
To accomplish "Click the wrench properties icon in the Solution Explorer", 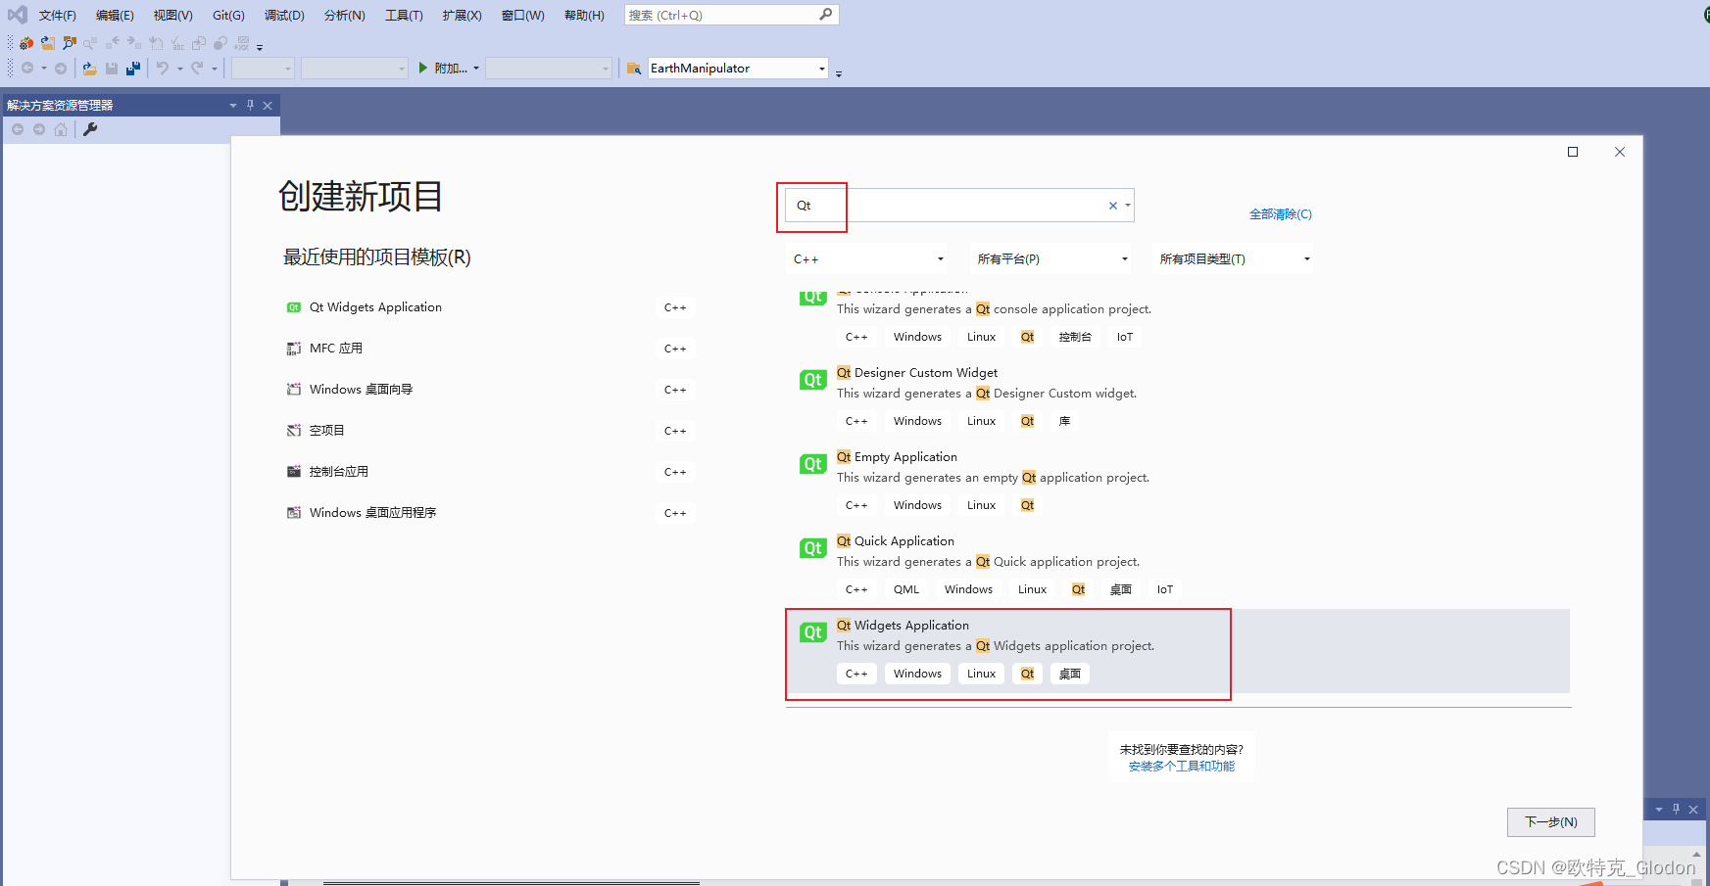I will pyautogui.click(x=90, y=129).
